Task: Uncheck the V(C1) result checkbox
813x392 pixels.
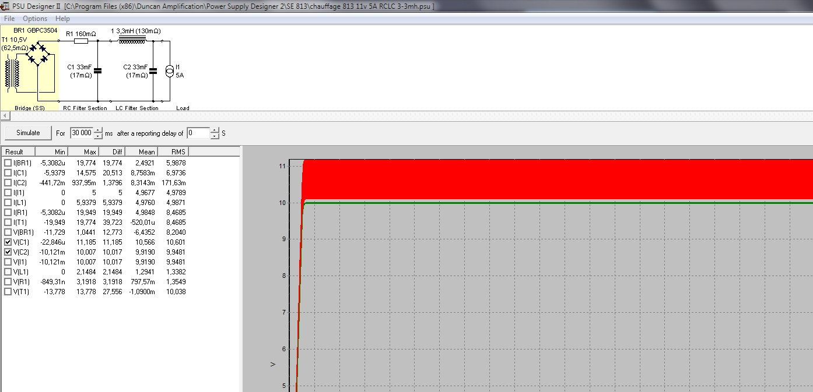Action: [8, 242]
